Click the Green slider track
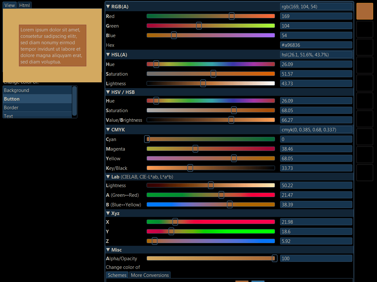This screenshot has width=377, height=282. pyautogui.click(x=210, y=26)
